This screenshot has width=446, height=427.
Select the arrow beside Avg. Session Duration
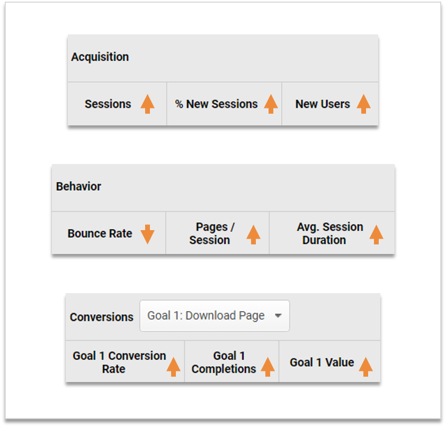(376, 233)
